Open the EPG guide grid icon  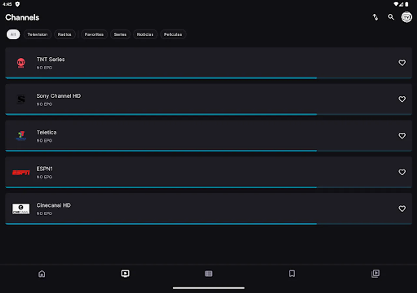point(208,274)
